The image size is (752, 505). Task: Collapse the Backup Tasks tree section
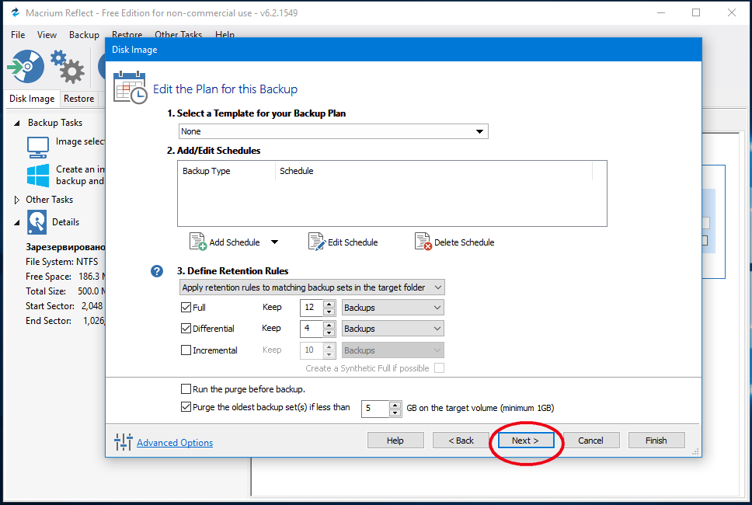click(17, 124)
